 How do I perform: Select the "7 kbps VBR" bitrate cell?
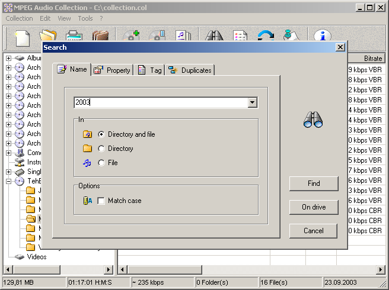[x=365, y=170]
